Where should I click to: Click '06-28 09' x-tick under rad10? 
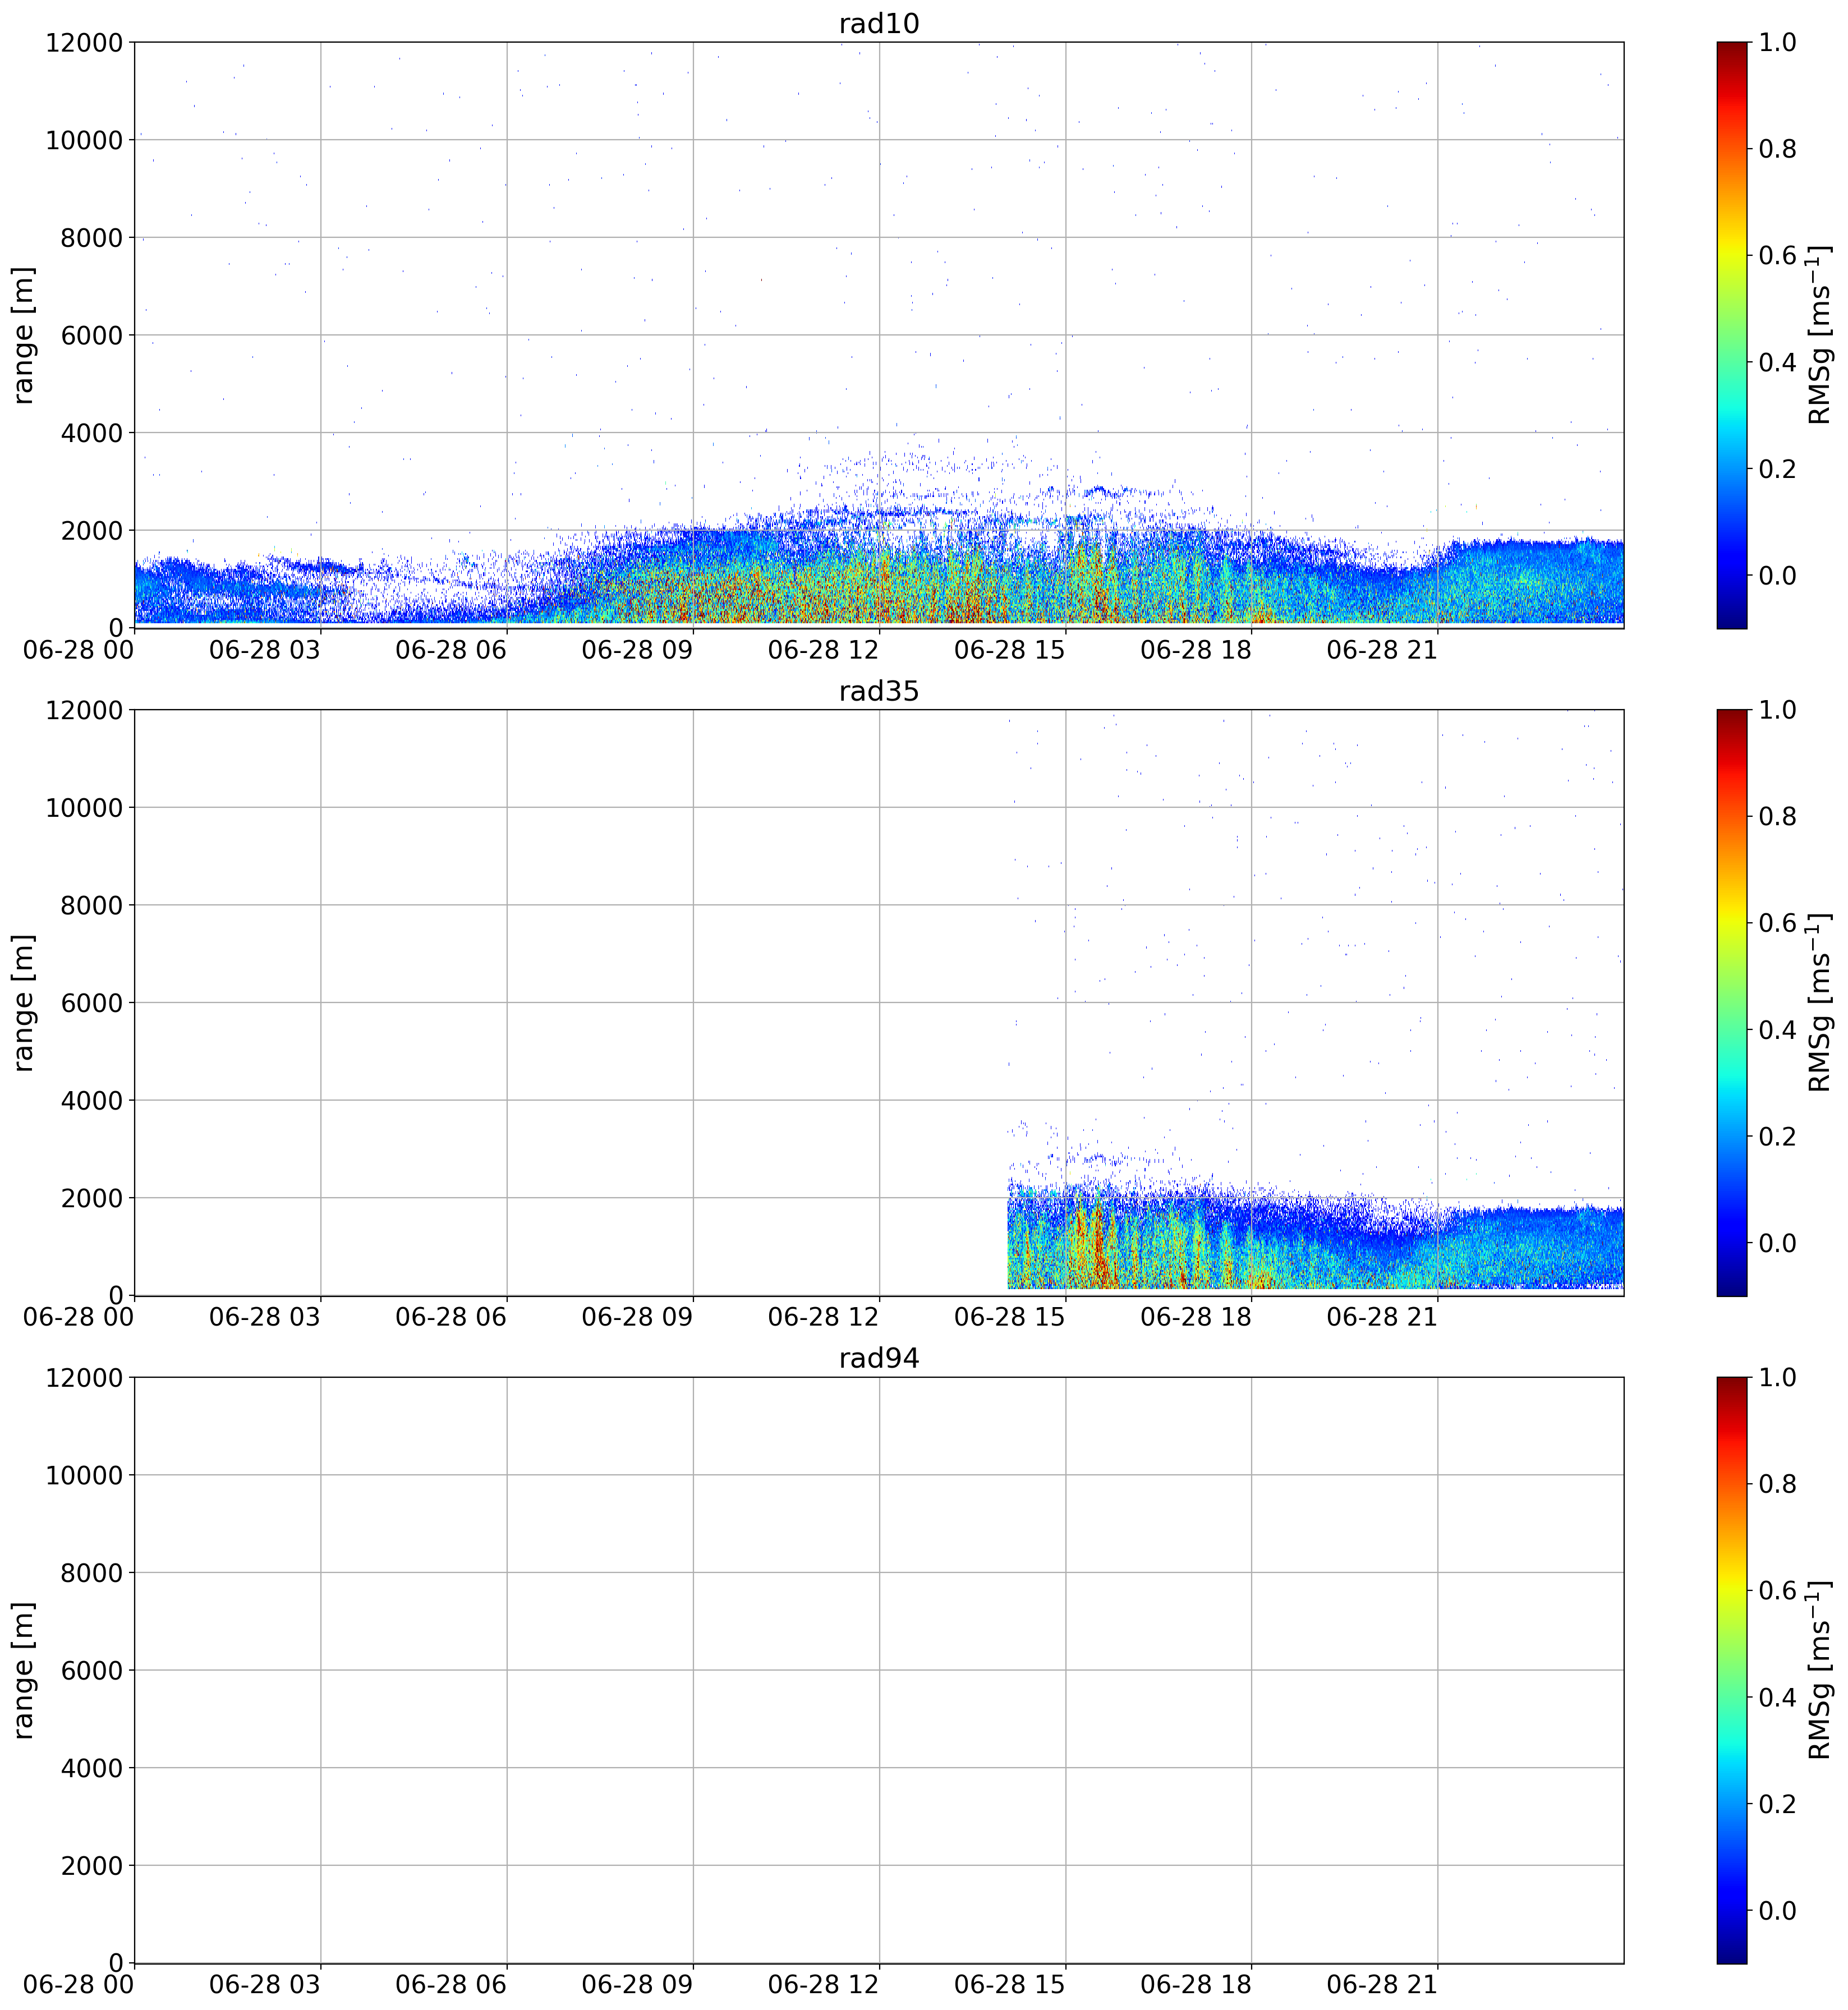pos(637,649)
